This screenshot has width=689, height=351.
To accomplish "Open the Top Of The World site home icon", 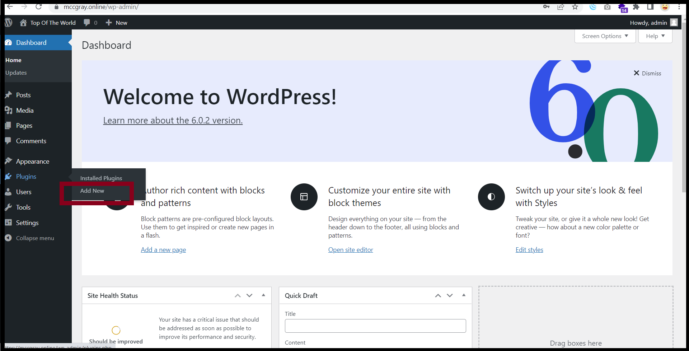I will pyautogui.click(x=23, y=23).
